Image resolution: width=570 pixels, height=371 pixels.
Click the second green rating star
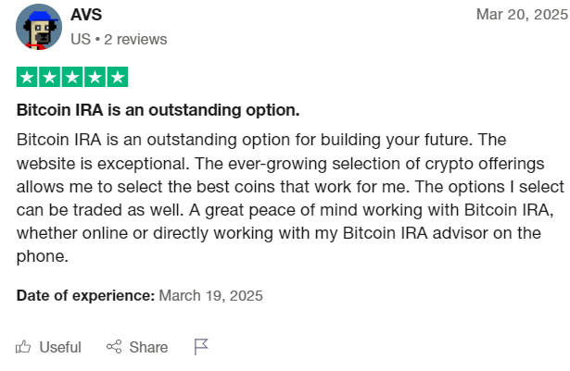tap(49, 77)
